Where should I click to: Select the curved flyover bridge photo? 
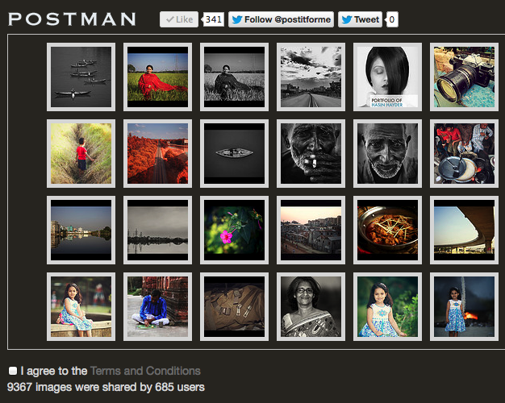pyautogui.click(x=464, y=231)
